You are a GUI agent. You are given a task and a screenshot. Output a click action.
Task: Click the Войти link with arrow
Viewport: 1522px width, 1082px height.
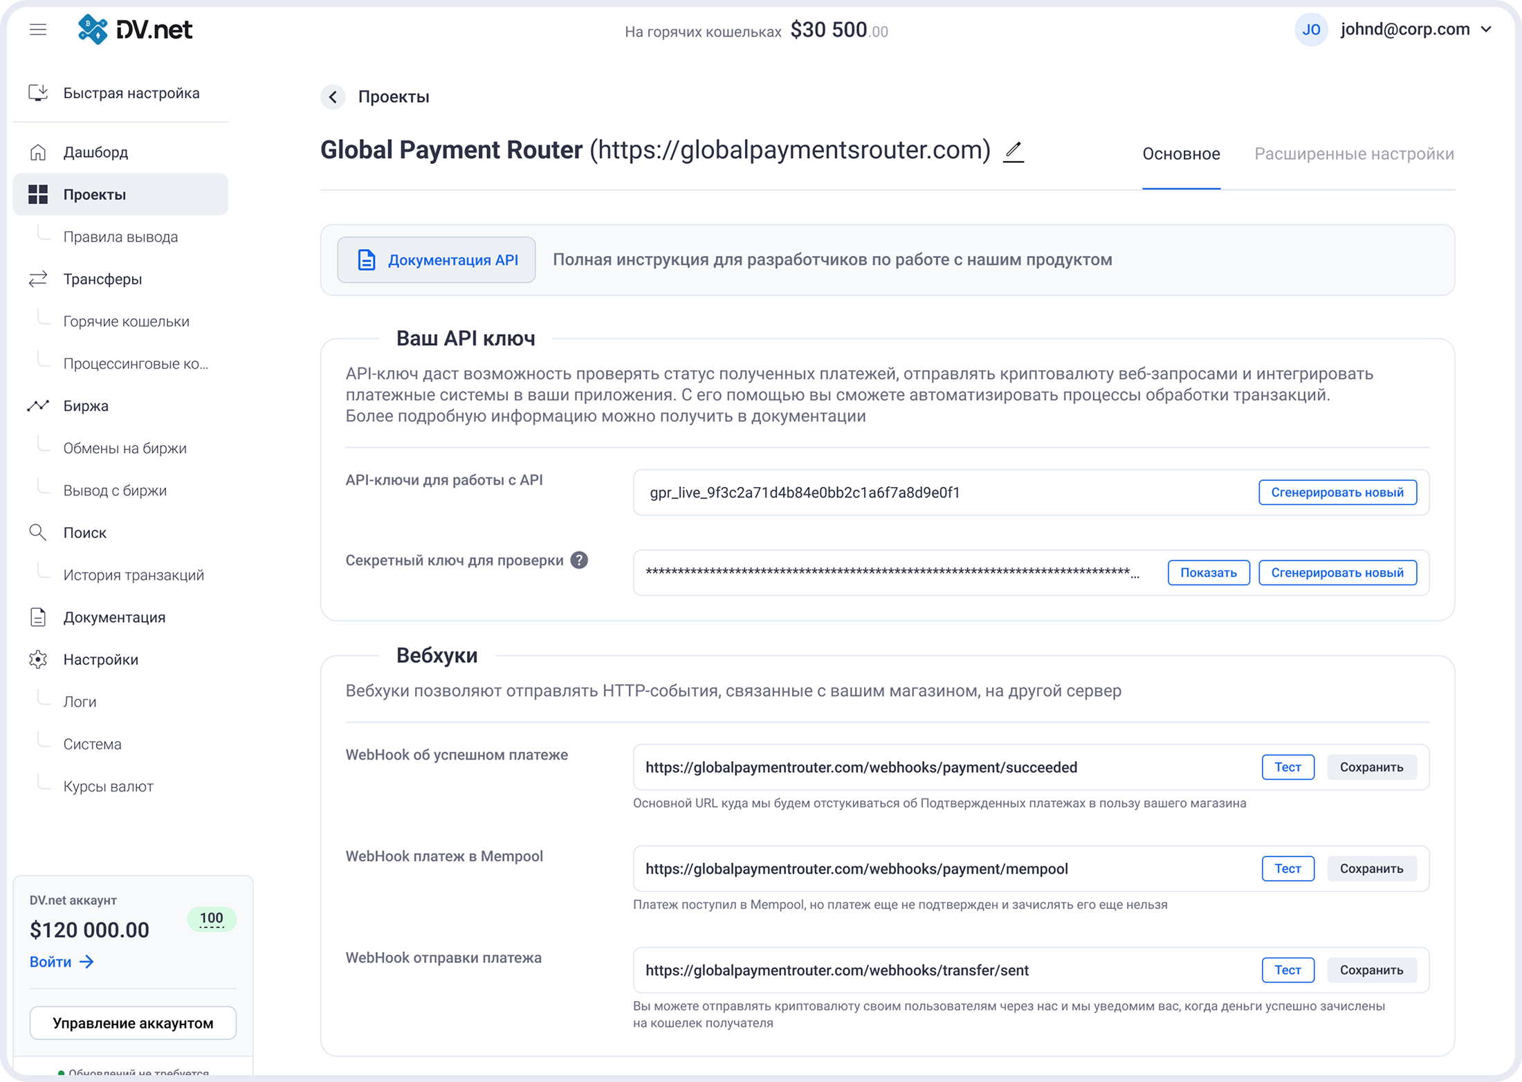[x=62, y=962]
